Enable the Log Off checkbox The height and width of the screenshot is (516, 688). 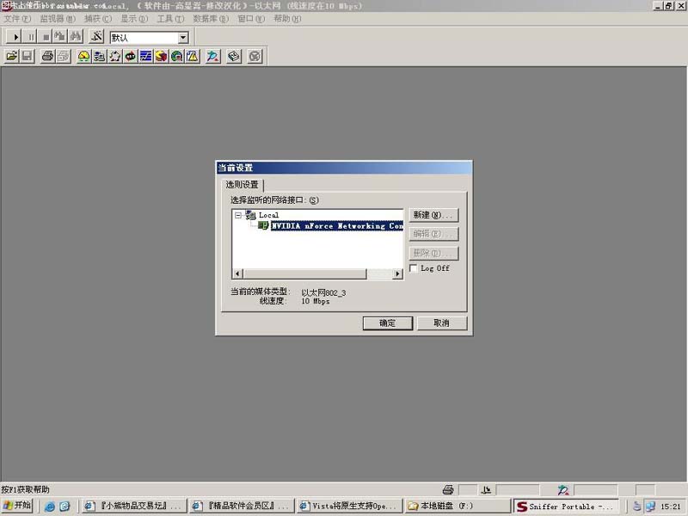[415, 268]
